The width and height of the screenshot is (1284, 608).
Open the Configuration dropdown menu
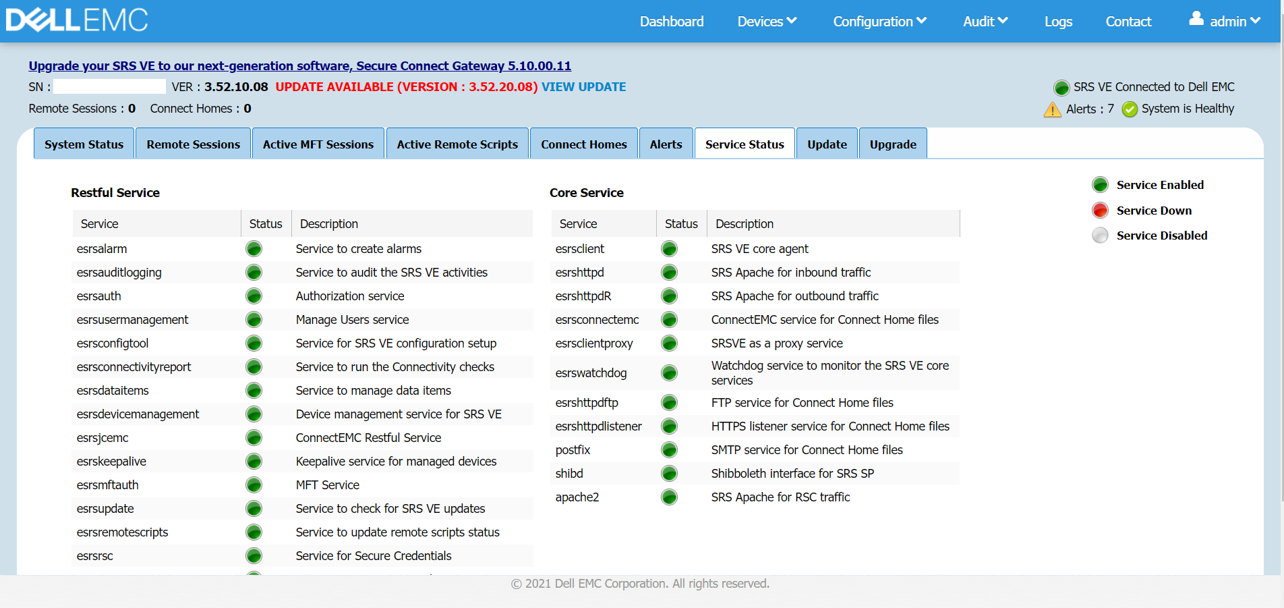pyautogui.click(x=879, y=22)
